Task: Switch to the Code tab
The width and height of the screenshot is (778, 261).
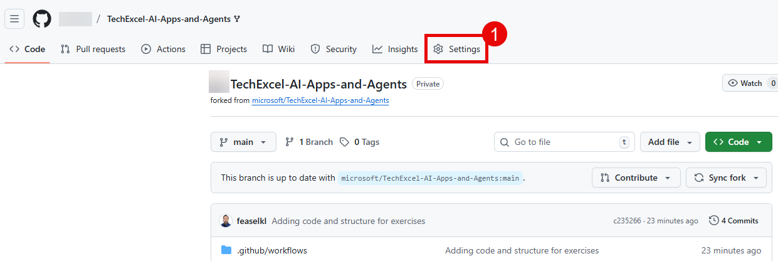Action: [27, 49]
